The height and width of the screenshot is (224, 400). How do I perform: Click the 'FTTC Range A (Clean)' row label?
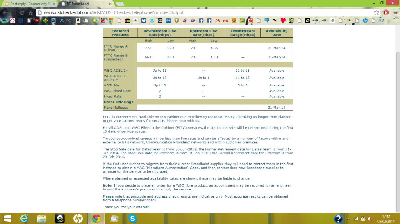[116, 48]
